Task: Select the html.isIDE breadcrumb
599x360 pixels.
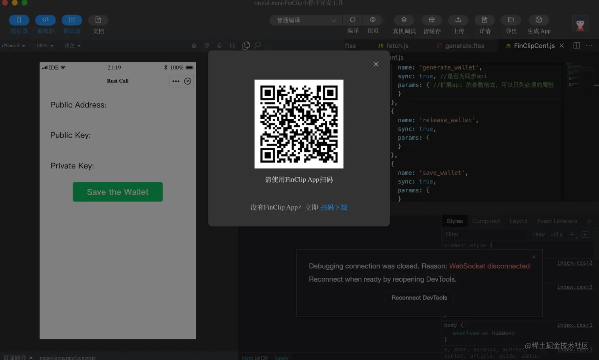Action: point(255,358)
